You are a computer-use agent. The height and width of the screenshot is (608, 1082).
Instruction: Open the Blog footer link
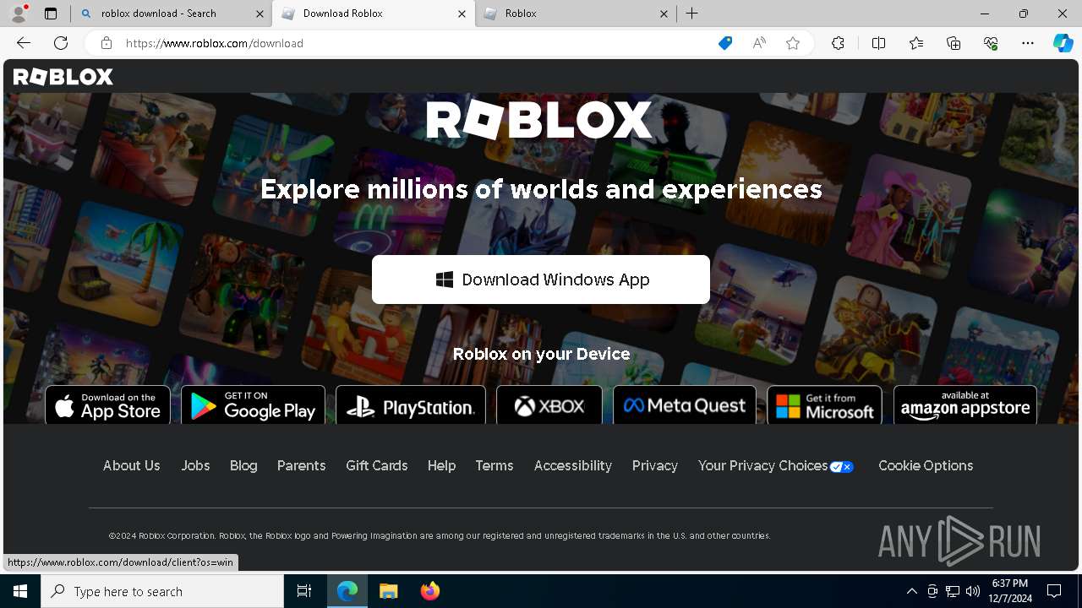pyautogui.click(x=243, y=465)
